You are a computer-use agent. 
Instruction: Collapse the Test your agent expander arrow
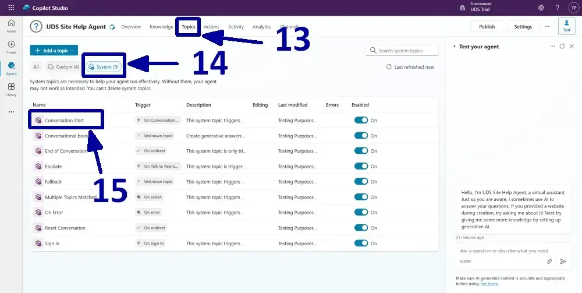(454, 47)
